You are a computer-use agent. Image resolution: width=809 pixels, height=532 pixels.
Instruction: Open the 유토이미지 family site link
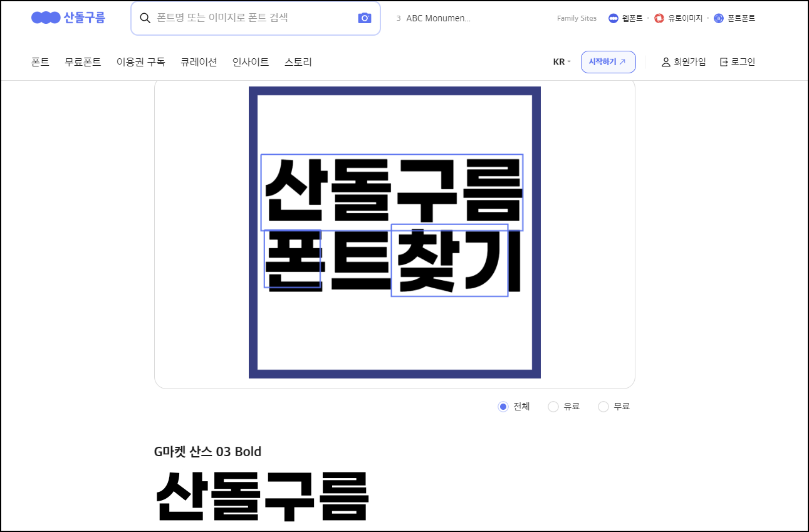pos(685,18)
